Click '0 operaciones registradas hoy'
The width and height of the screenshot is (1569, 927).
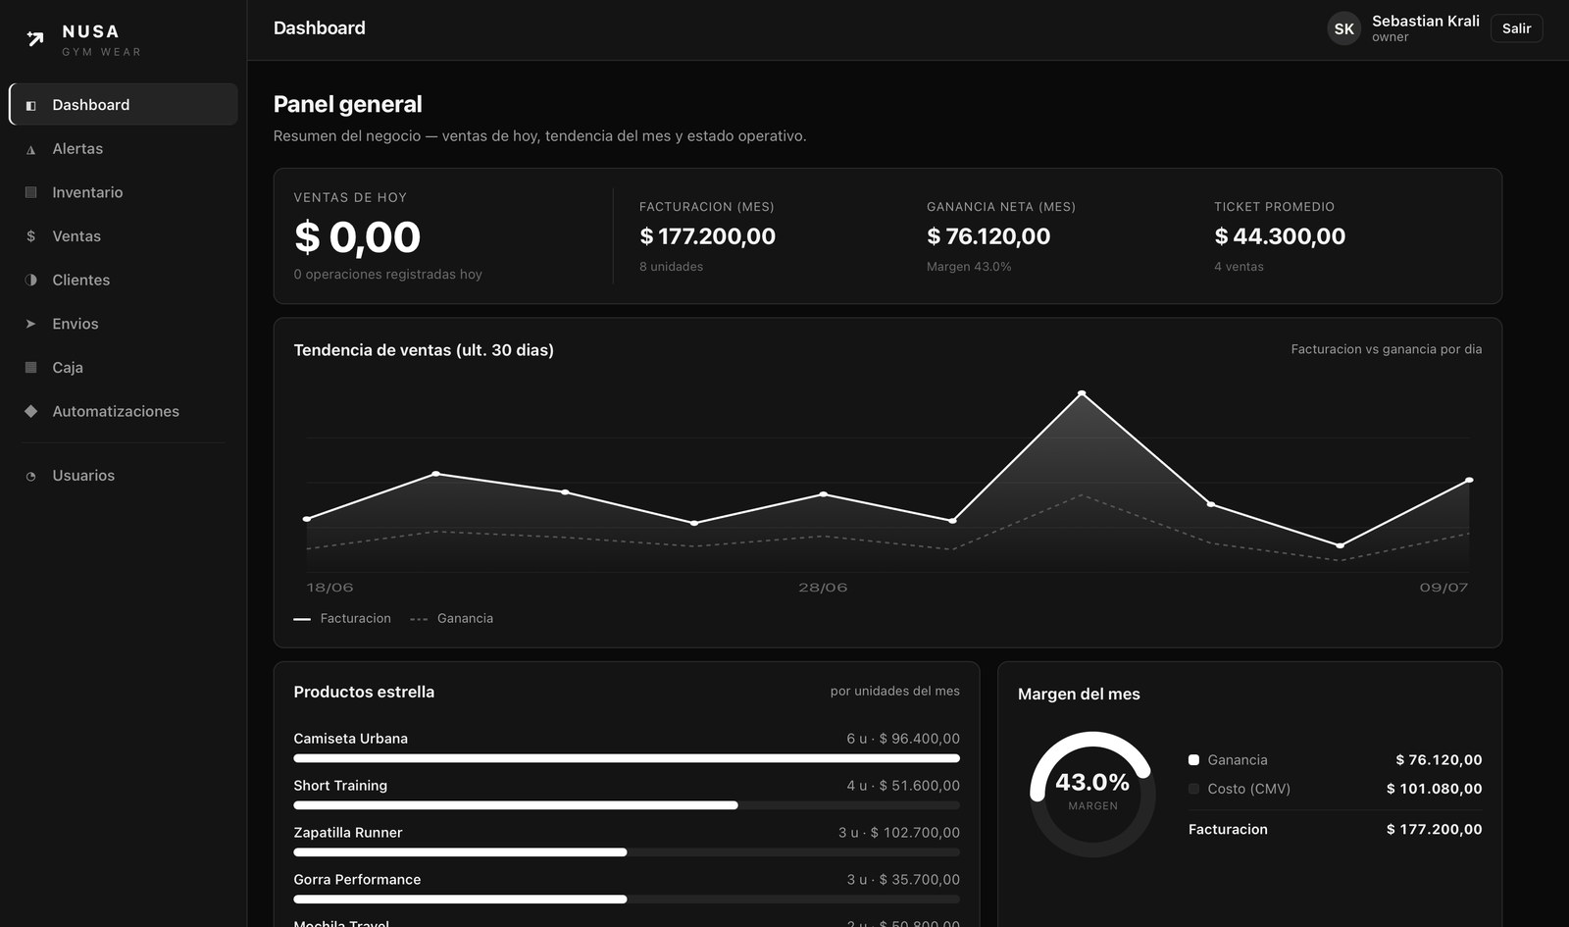[x=387, y=275]
